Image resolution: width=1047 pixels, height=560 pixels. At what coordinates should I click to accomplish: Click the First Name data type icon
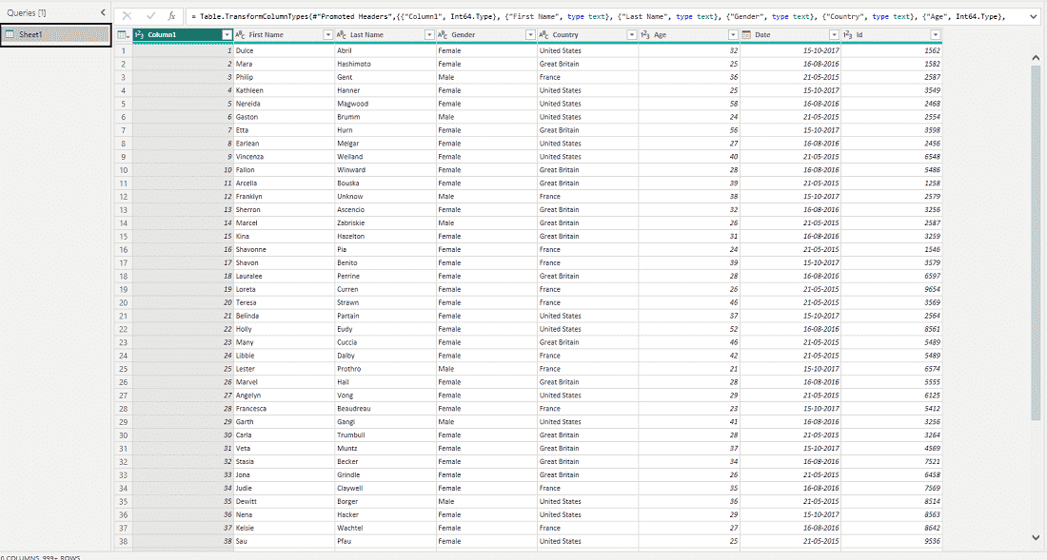[241, 34]
